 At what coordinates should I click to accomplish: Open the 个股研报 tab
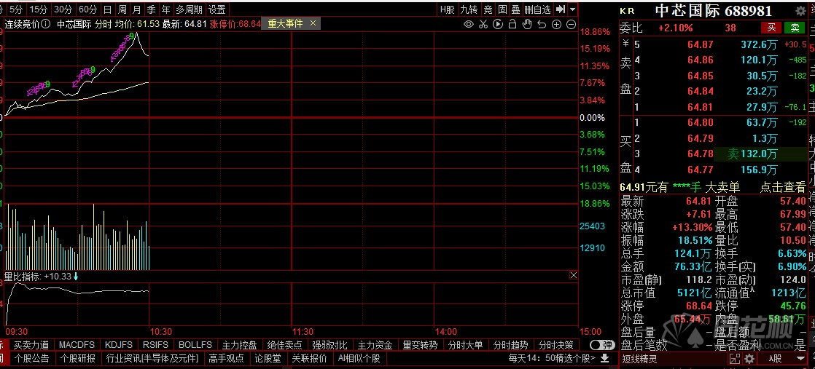77,358
